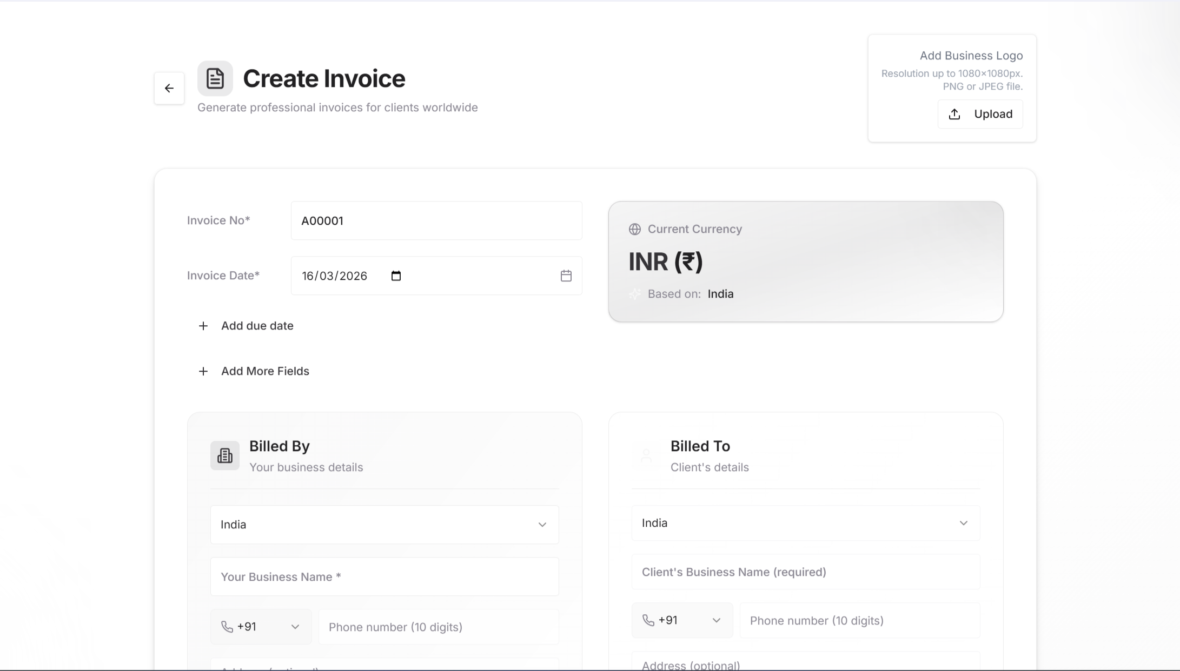Viewport: 1180px width, 671px height.
Task: Click the globe icon next to Current Currency
Action: [x=635, y=229]
